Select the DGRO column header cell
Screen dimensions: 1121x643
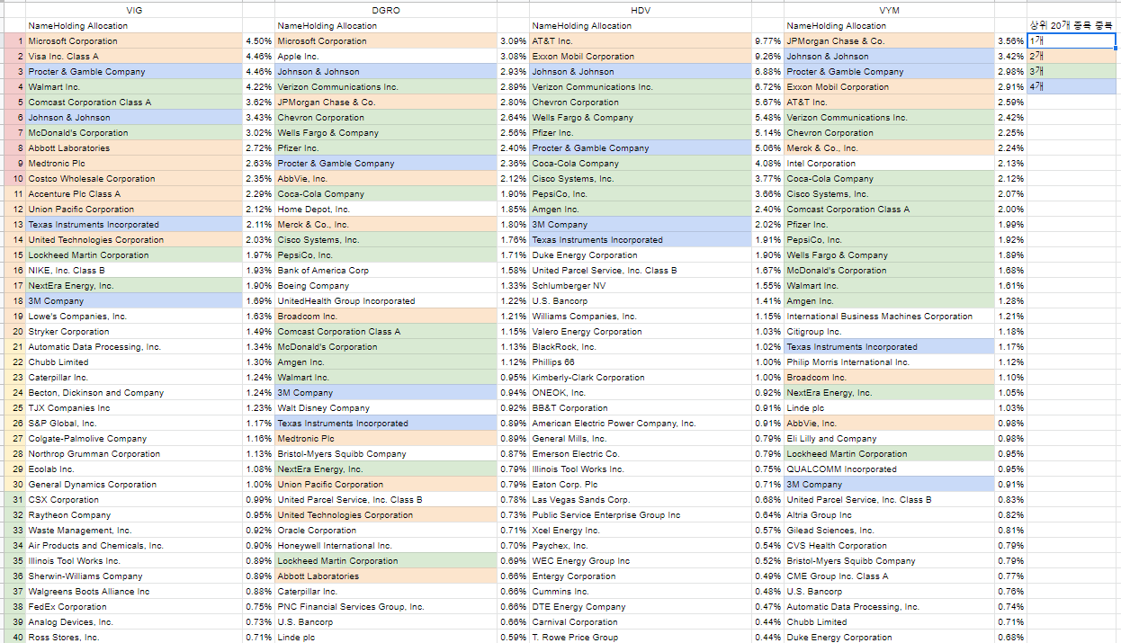pos(386,10)
